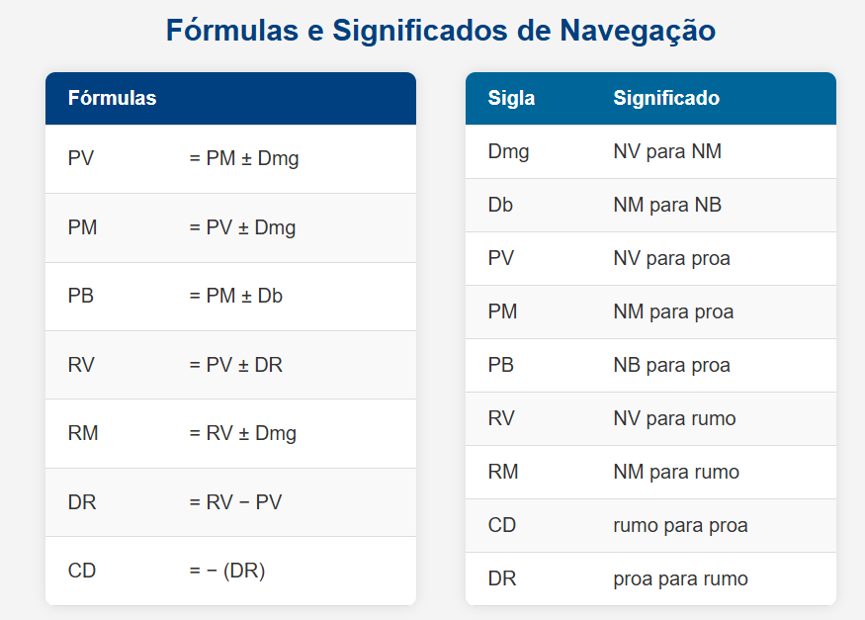865x620 pixels.
Task: Click the meaning proa para rumo
Action: (680, 579)
